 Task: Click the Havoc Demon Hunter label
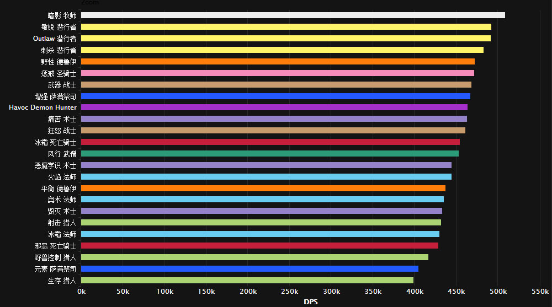[43, 107]
